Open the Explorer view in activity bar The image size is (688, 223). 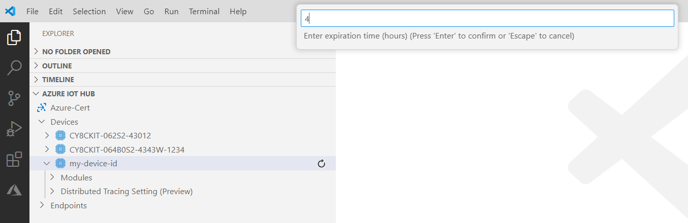pyautogui.click(x=14, y=38)
